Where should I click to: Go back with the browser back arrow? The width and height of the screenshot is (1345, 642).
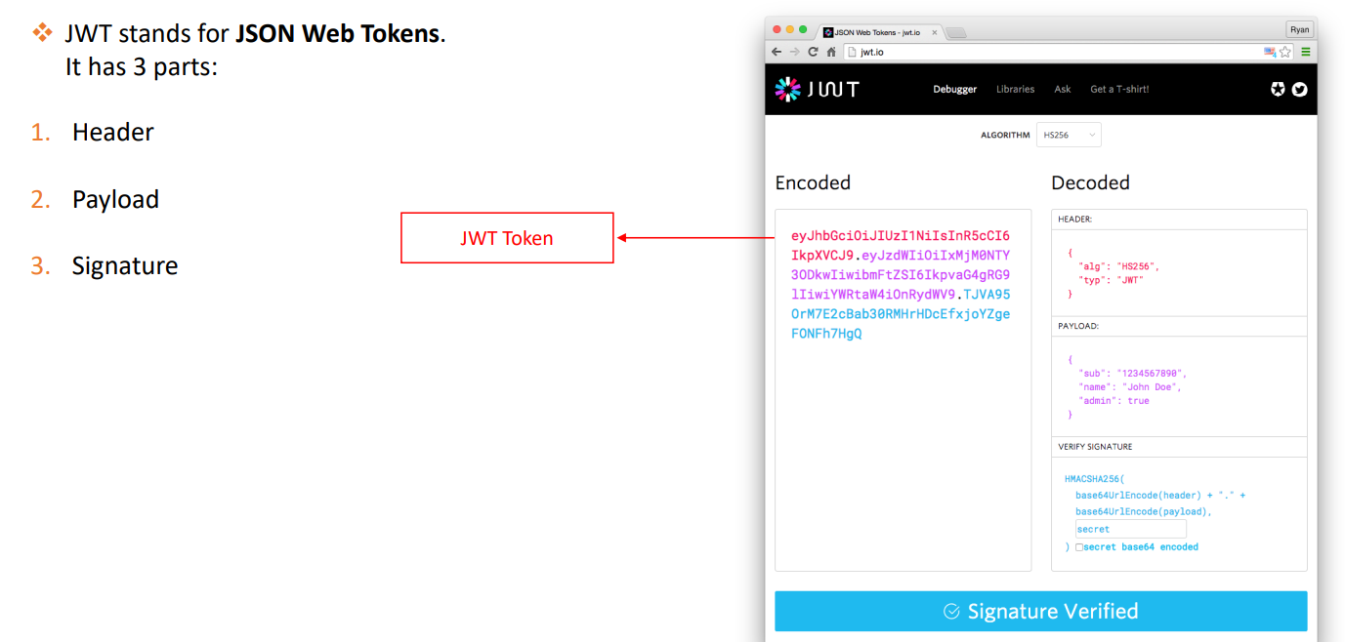click(777, 52)
